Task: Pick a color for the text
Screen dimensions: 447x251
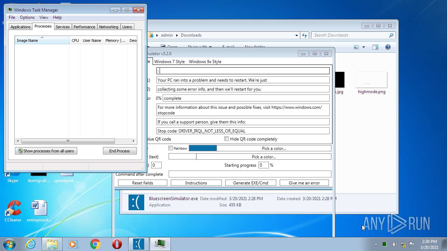Action: click(x=264, y=157)
